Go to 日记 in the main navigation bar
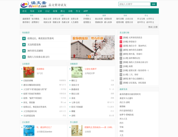The height and width of the screenshot is (137, 178). click(x=47, y=11)
